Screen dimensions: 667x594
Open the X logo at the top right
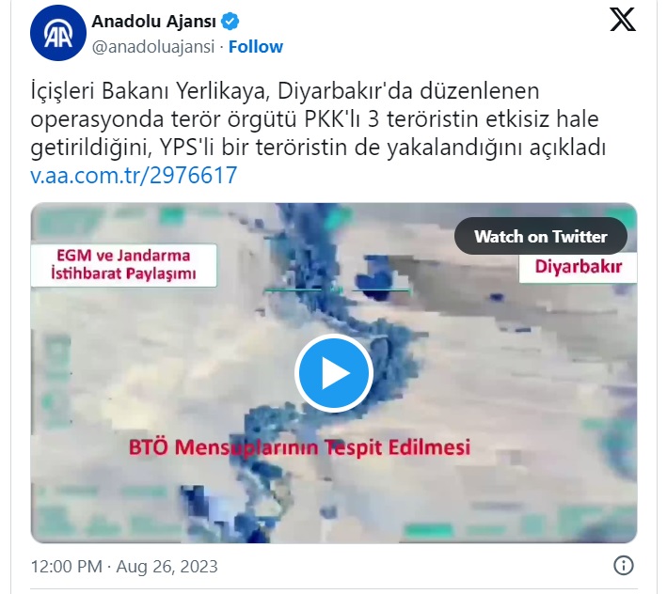(x=623, y=20)
